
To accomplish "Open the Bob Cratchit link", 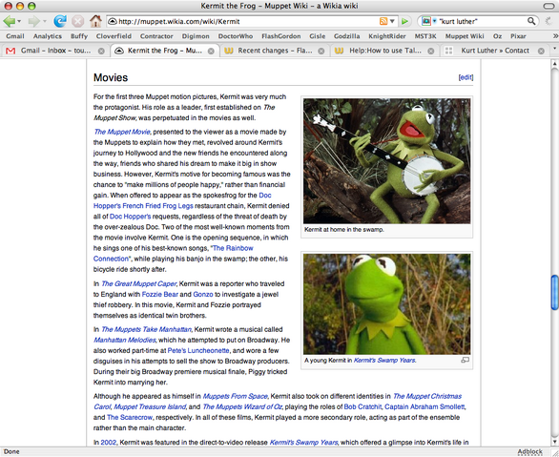I will [x=362, y=406].
